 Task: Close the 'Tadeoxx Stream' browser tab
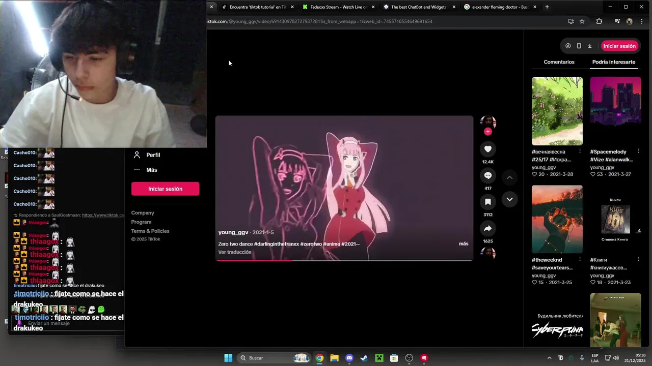(x=373, y=7)
